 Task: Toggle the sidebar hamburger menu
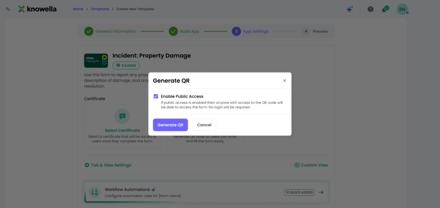[x=8, y=9]
